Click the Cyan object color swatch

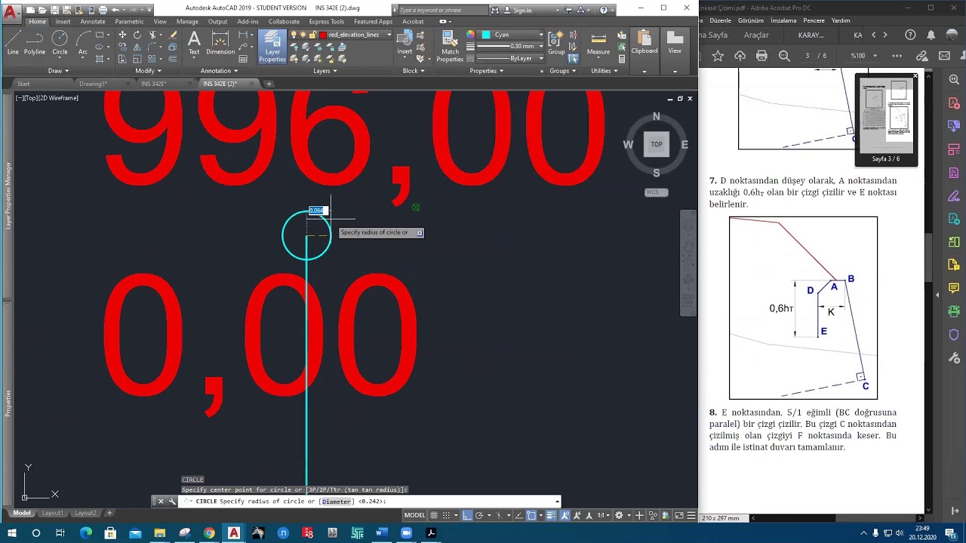point(486,35)
